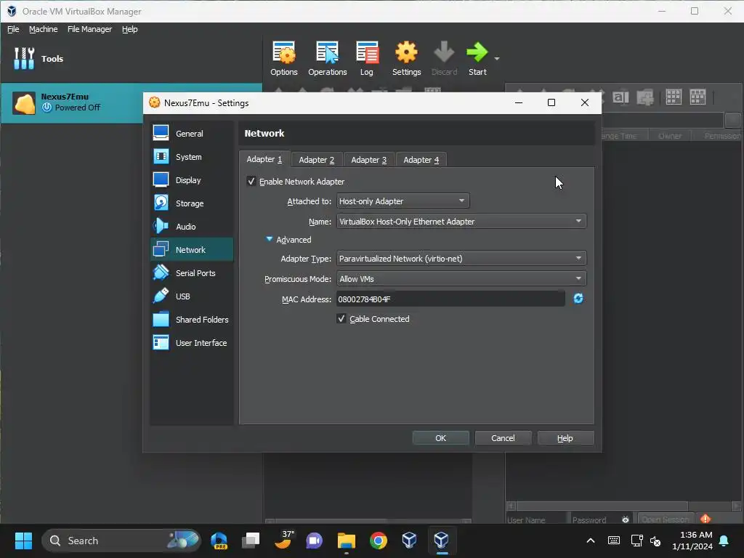Viewport: 744px width, 558px height.
Task: Generate a new random MAC address
Action: tap(578, 299)
